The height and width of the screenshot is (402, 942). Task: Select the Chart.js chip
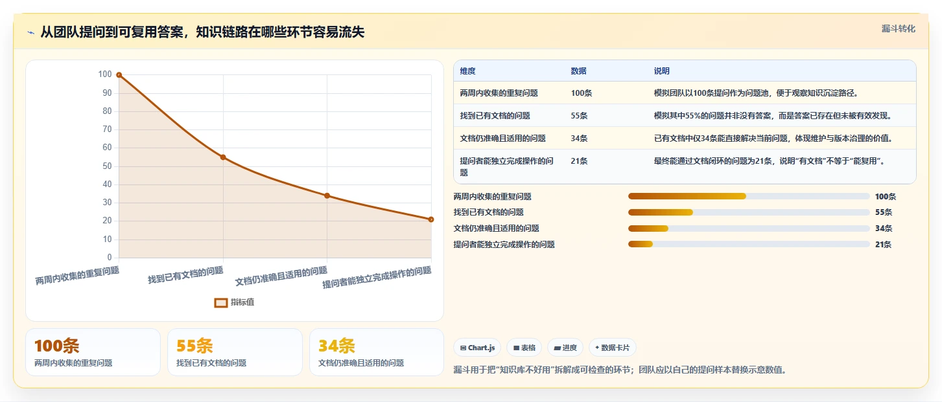pyautogui.click(x=477, y=348)
